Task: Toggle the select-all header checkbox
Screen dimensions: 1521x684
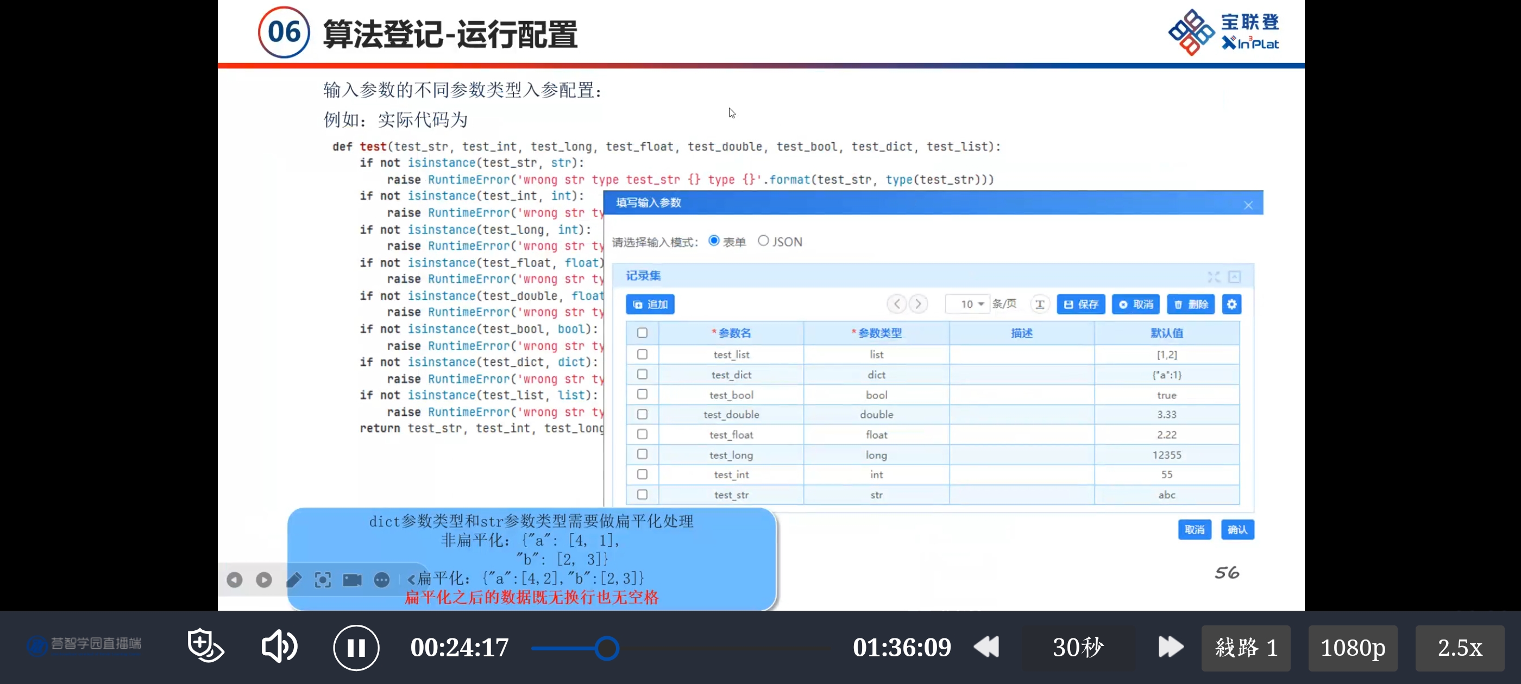Action: [x=643, y=333]
